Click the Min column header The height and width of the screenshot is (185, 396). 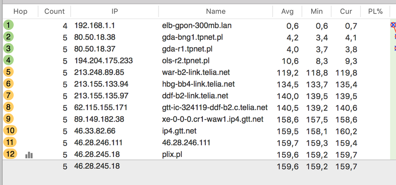pos(317,11)
